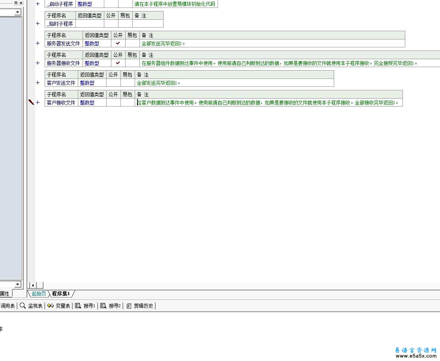Screen dimensions: 440x361
Task: Uncheck 公开 for 服务器接收文件
Action: pos(118,63)
